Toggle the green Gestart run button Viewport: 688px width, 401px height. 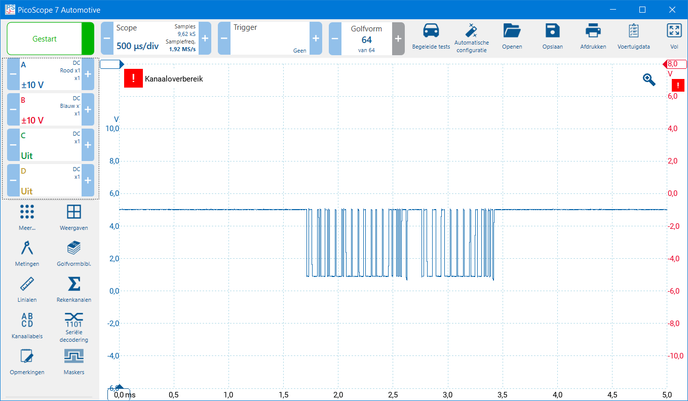point(45,38)
